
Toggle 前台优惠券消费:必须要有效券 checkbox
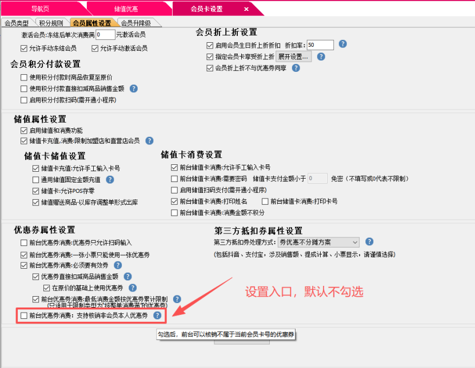[x=24, y=265]
